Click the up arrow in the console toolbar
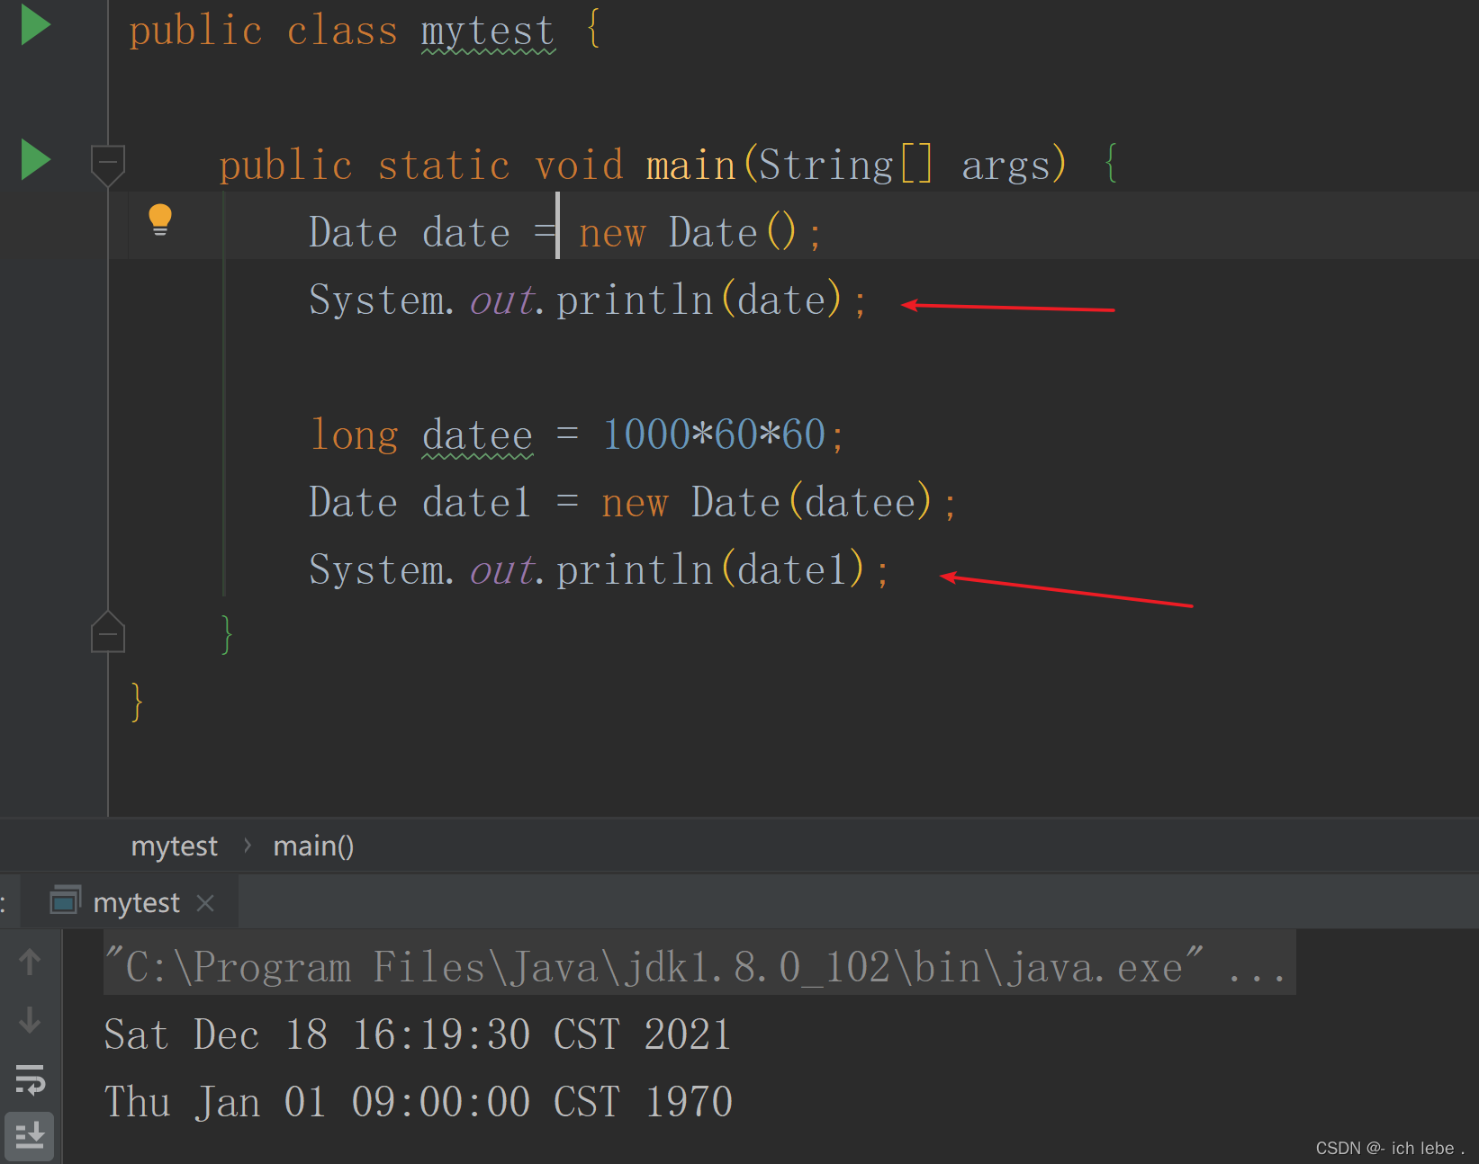1479x1164 pixels. click(30, 962)
